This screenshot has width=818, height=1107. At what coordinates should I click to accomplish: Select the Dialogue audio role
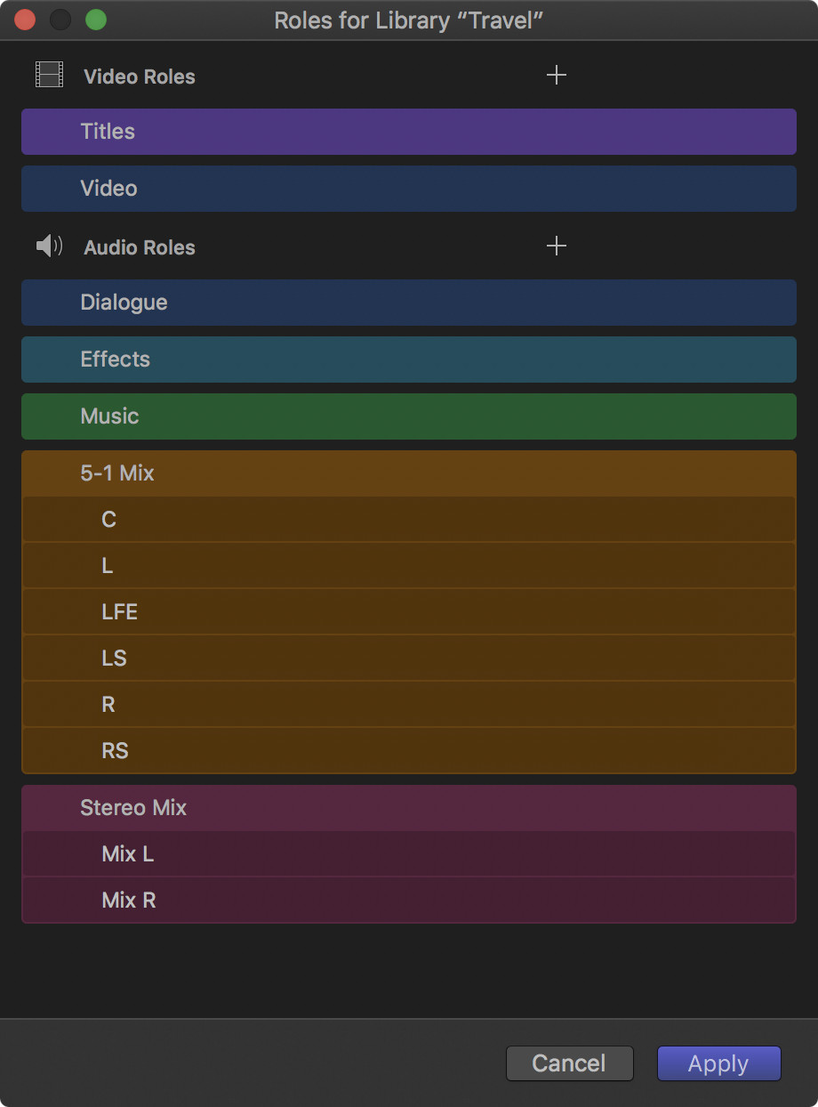(409, 302)
